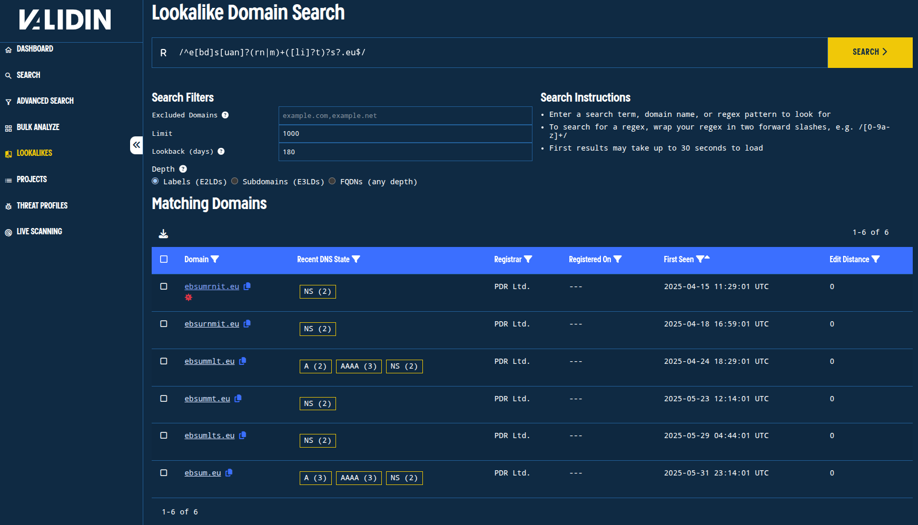Image resolution: width=918 pixels, height=525 pixels.
Task: Click the Search magnifier icon in sidebar
Action: tap(8, 76)
